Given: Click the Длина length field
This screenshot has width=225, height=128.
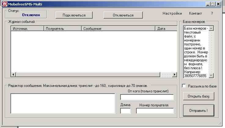Looking at the screenshot, I should tap(125, 111).
